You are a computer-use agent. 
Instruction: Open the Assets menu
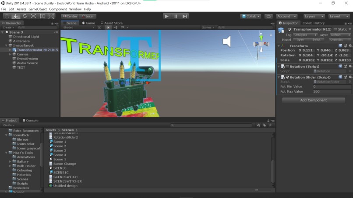[21, 9]
